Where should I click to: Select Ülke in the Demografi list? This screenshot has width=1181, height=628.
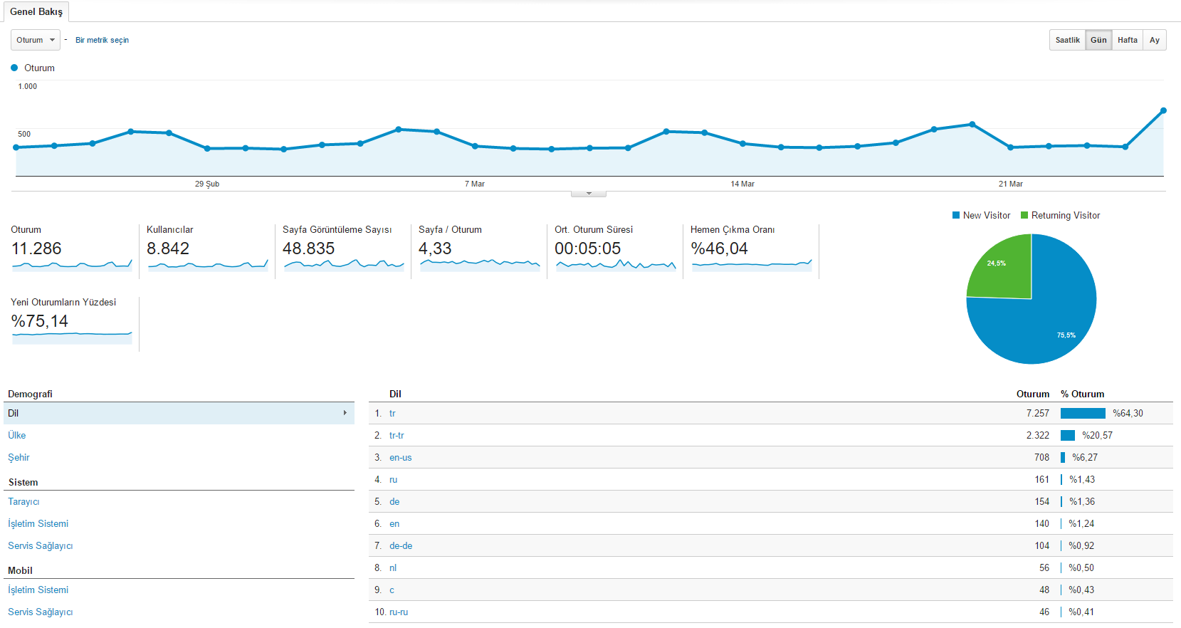click(x=17, y=436)
